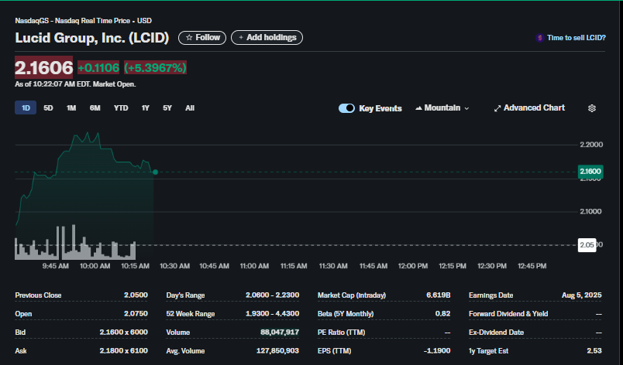
Task: Click the Bid value 2.1600 x 6000
Action: (x=123, y=333)
